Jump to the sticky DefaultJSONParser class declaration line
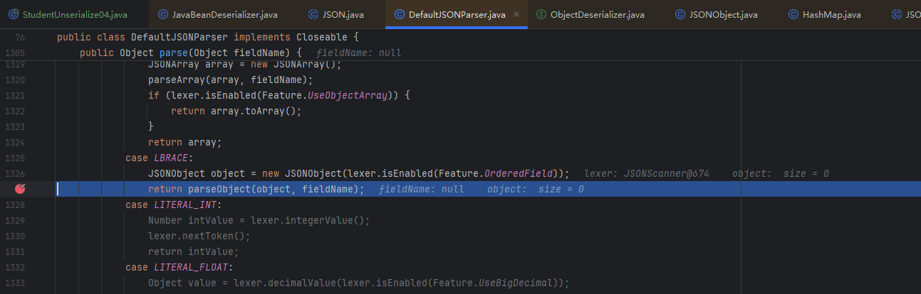 [x=209, y=37]
